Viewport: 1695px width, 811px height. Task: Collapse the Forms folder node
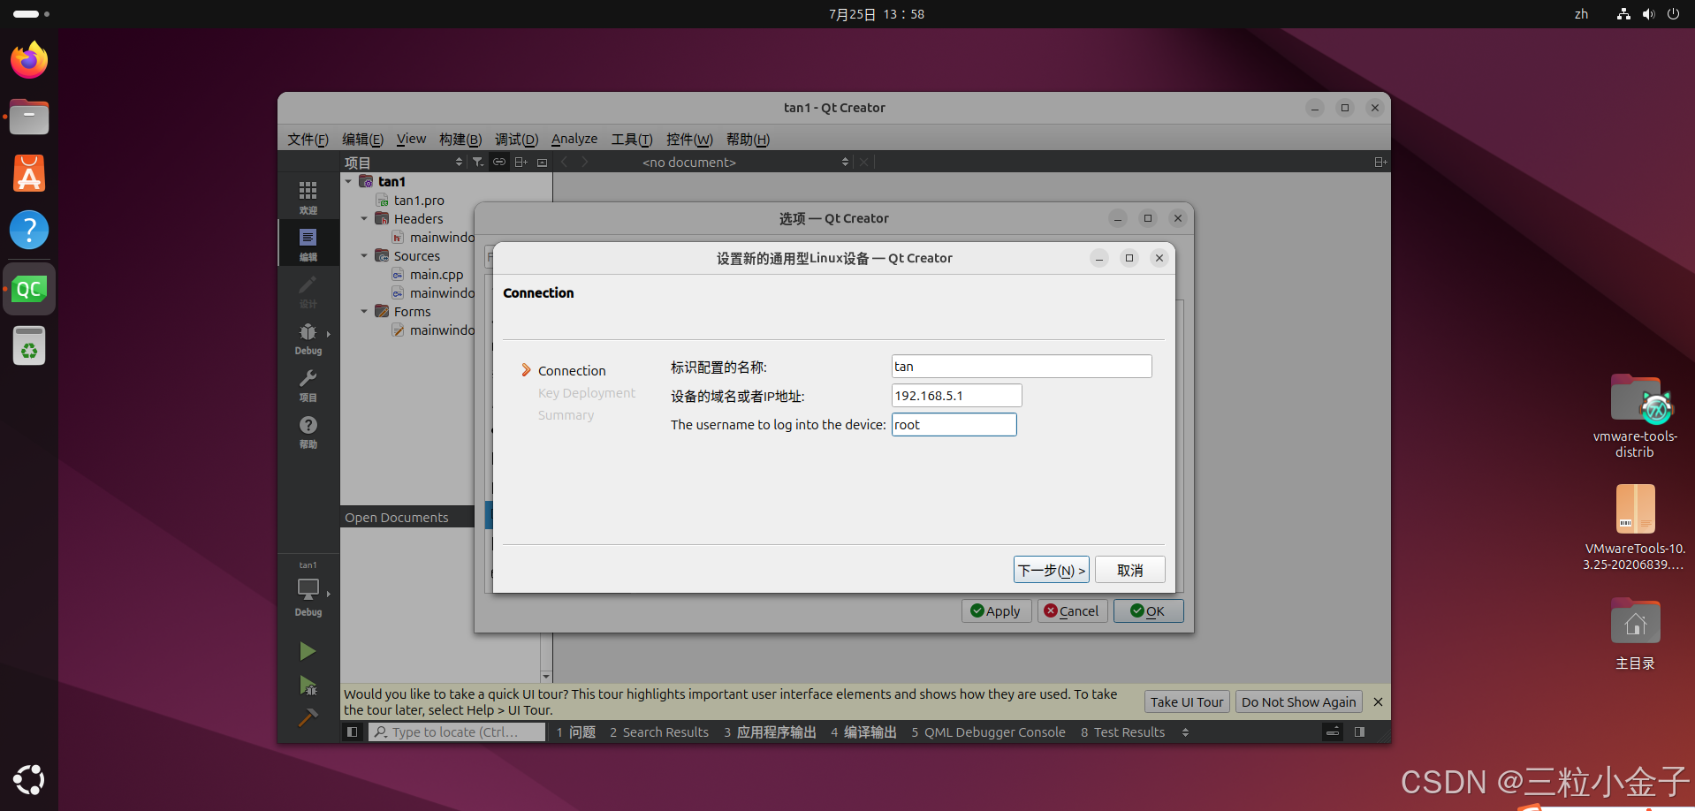coord(364,311)
